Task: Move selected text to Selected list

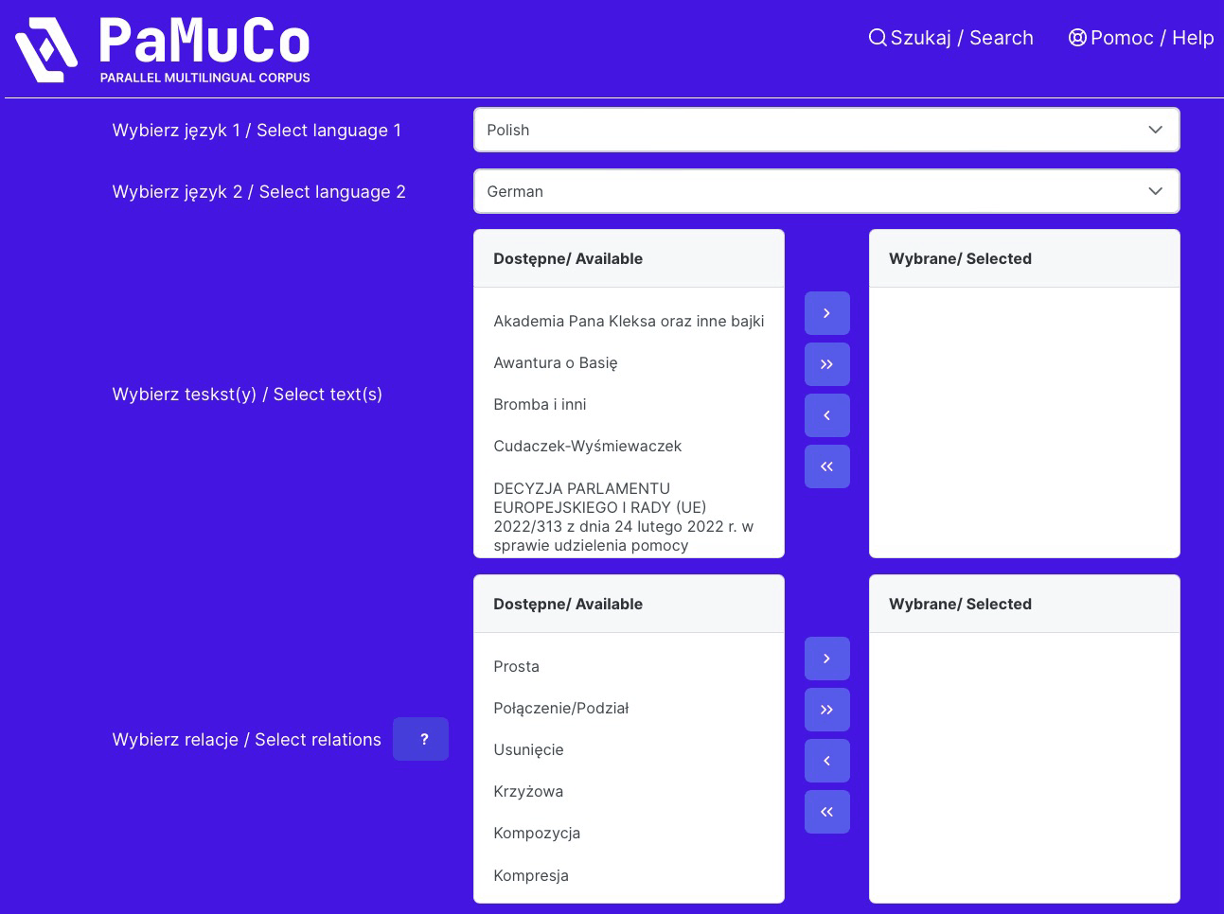Action: (x=826, y=313)
